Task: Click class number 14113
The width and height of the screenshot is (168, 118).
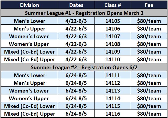Action: tap(113, 91)
